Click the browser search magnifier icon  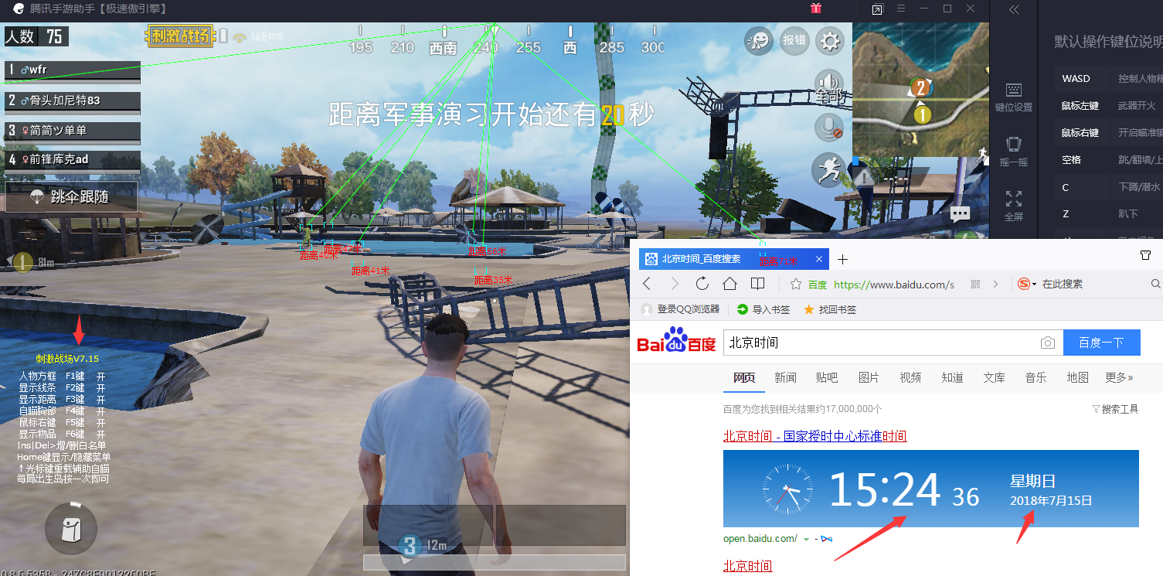(x=1156, y=285)
